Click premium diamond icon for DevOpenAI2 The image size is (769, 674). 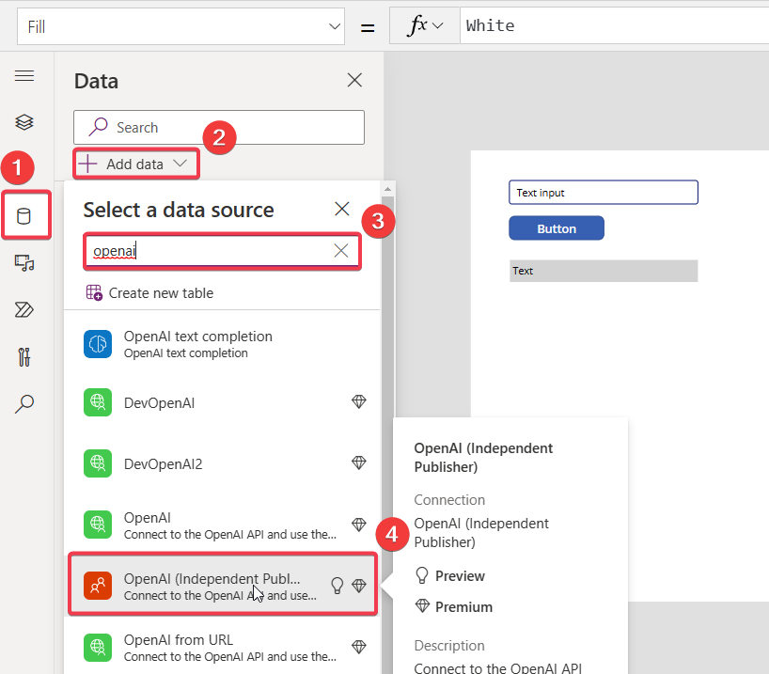(359, 462)
